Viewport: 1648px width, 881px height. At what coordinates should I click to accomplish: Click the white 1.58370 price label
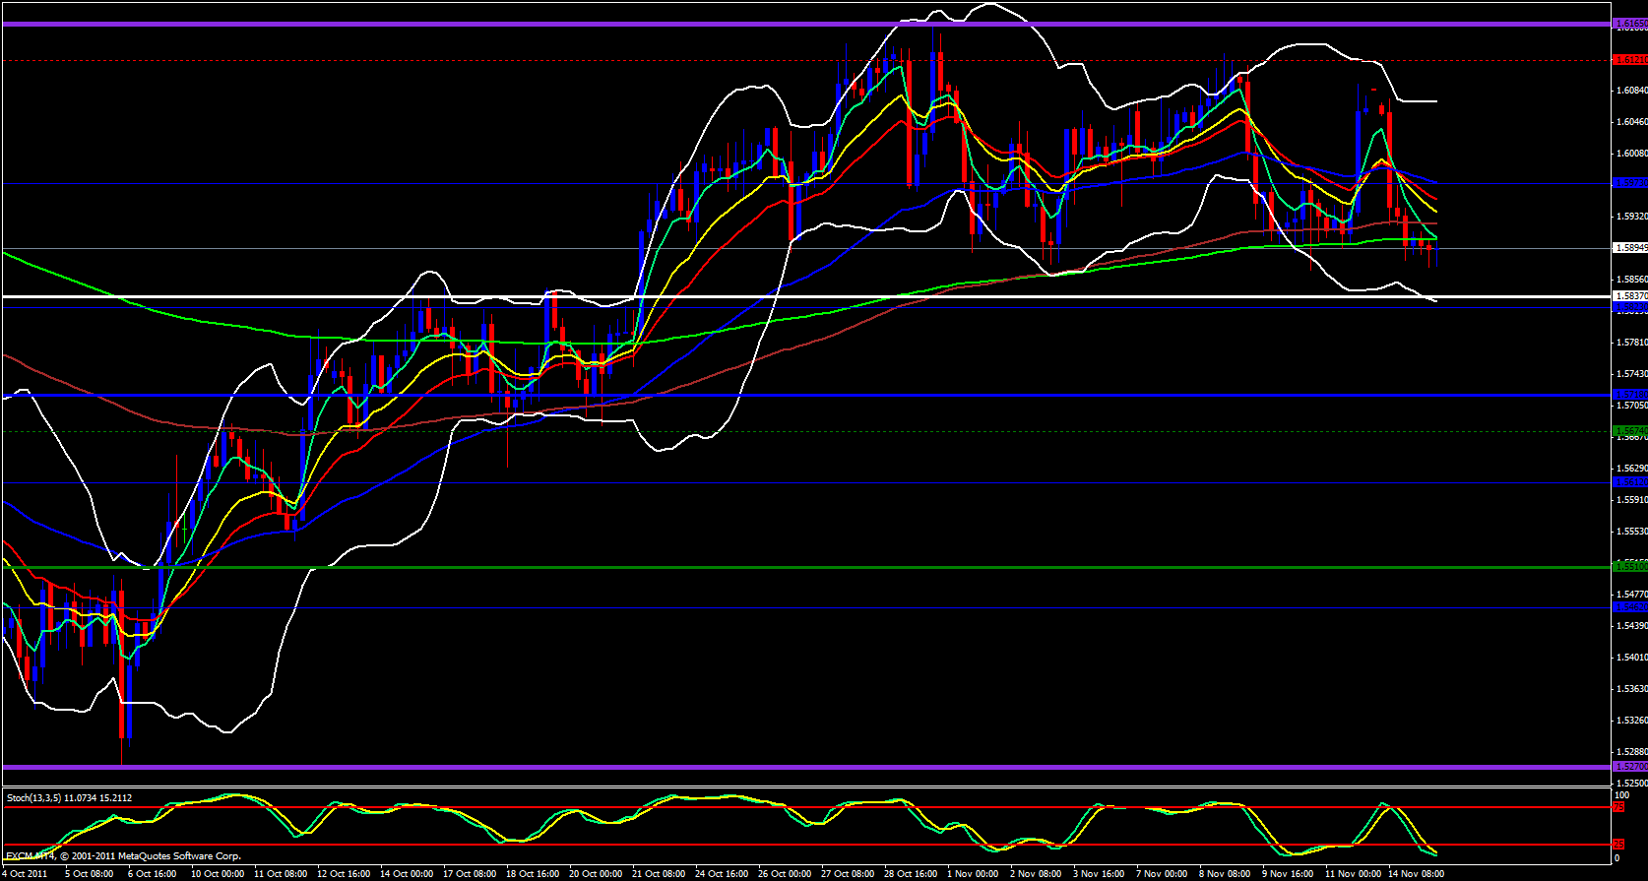click(1629, 296)
